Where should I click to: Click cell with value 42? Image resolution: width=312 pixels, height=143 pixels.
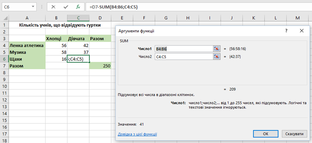78,46
